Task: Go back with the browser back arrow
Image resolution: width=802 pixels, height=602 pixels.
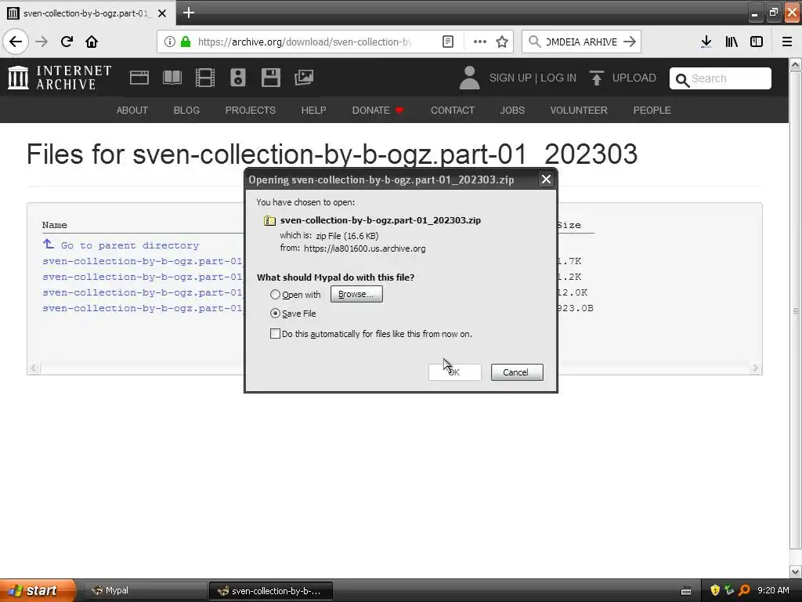Action: [x=16, y=42]
